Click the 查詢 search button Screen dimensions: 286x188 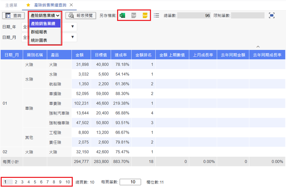14,16
